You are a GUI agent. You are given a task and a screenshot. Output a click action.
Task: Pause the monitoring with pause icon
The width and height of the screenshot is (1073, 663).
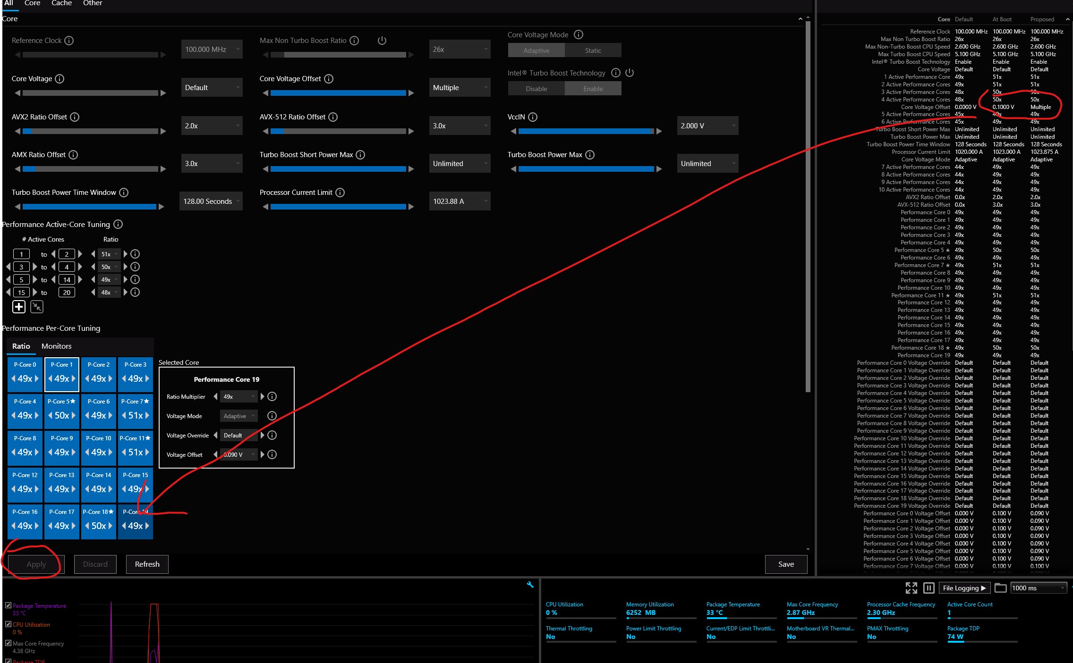928,588
